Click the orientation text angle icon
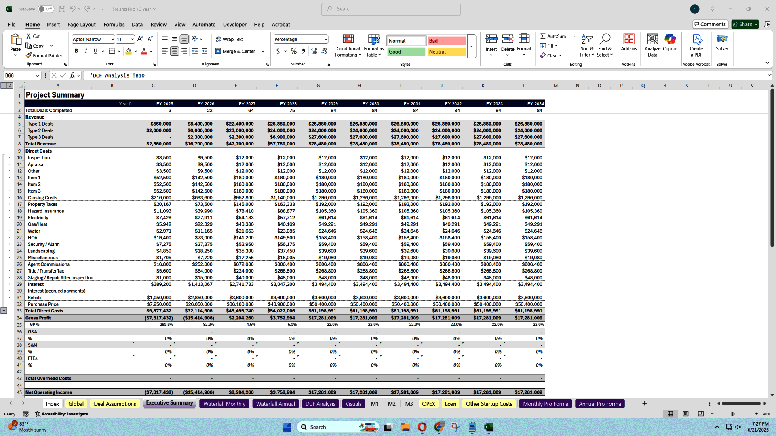The width and height of the screenshot is (776, 436). click(x=195, y=39)
